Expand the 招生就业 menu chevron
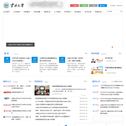The height and width of the screenshot is (126, 126). (82, 12)
